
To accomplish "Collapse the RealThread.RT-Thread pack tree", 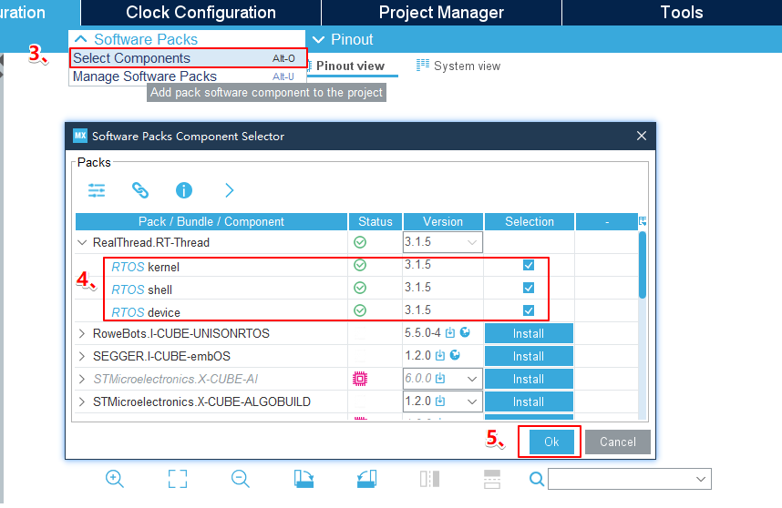I will [83, 243].
